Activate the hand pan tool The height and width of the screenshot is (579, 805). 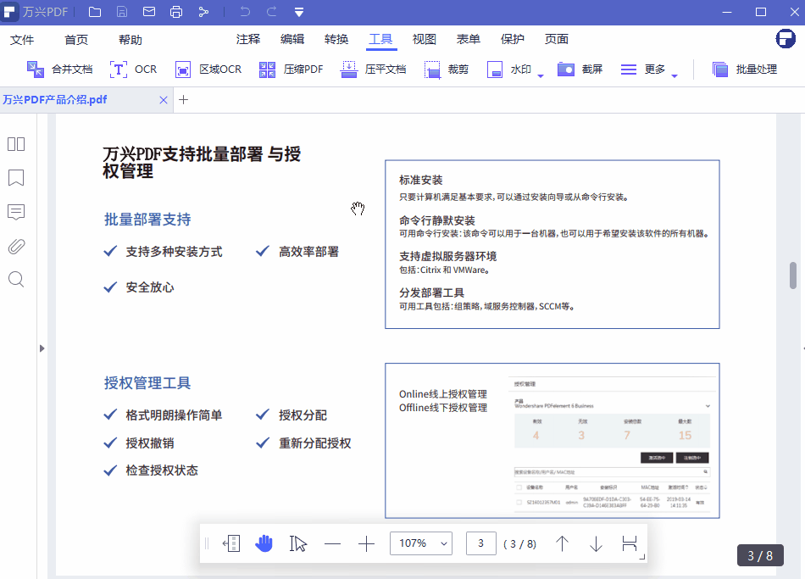point(264,543)
